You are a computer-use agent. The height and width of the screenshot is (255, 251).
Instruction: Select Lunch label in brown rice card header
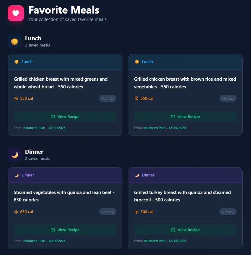[147, 62]
